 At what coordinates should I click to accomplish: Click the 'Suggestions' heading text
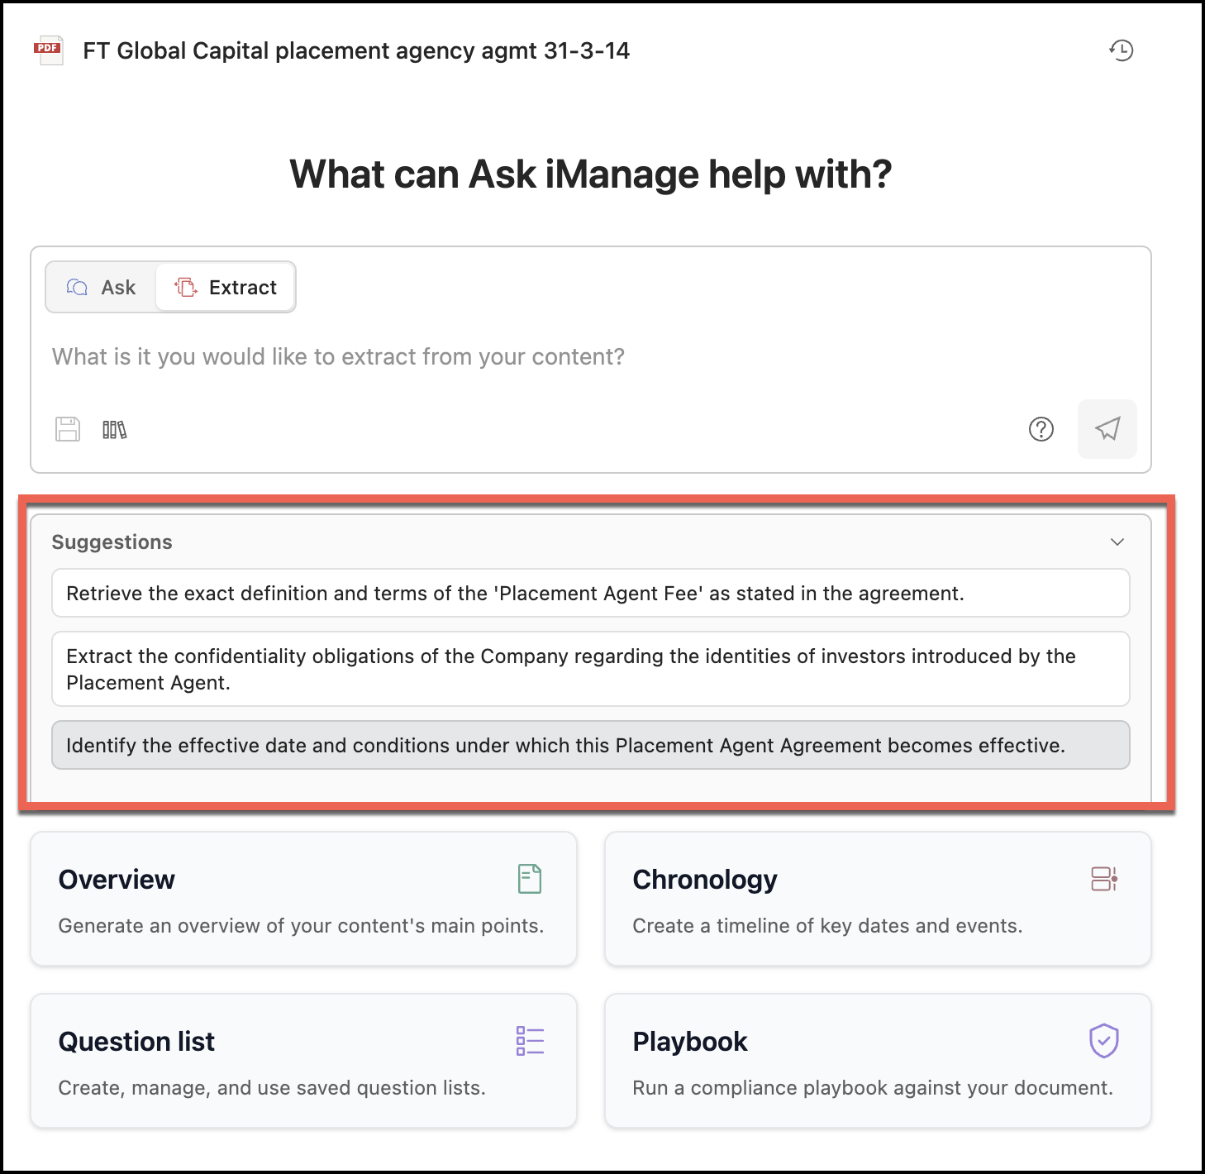coord(112,542)
